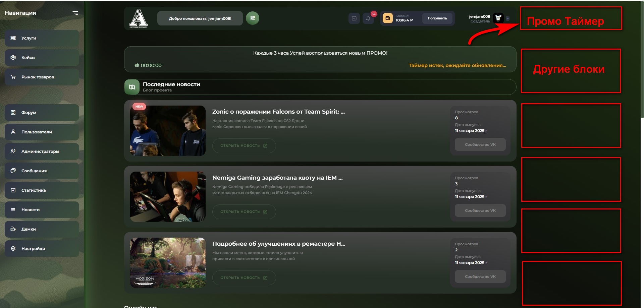Open the Zonic news via Открыть новость
This screenshot has width=644, height=308.
(244, 146)
